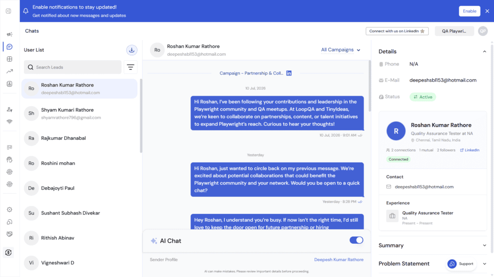Select Rithish Abinav in user list
The width and height of the screenshot is (494, 277).
tap(80, 238)
